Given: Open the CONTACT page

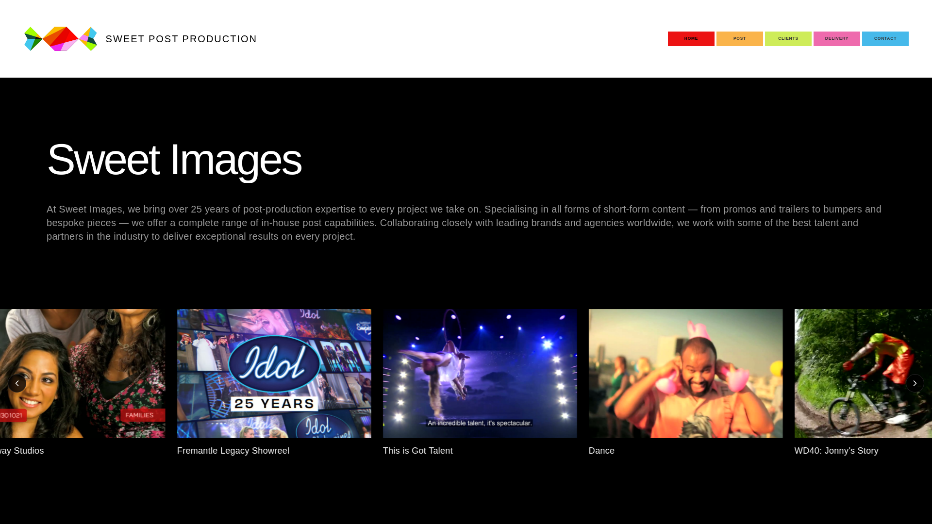Looking at the screenshot, I should pos(885,39).
